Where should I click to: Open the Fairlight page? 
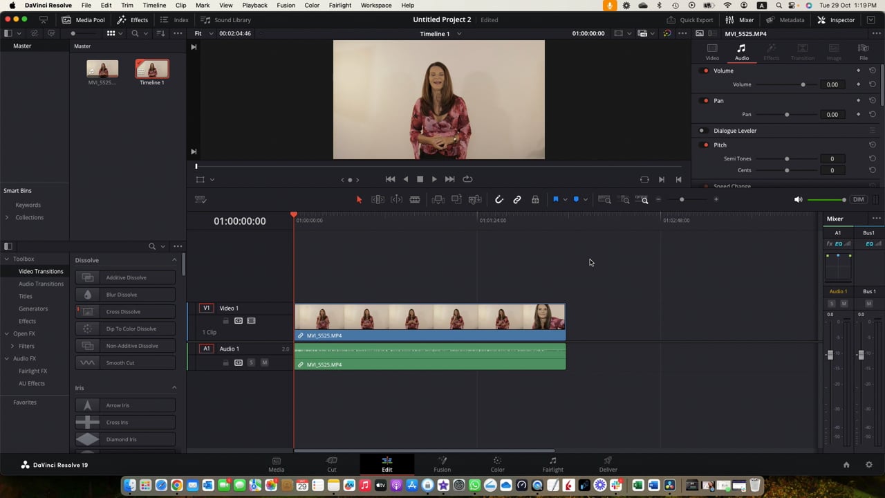pos(552,463)
